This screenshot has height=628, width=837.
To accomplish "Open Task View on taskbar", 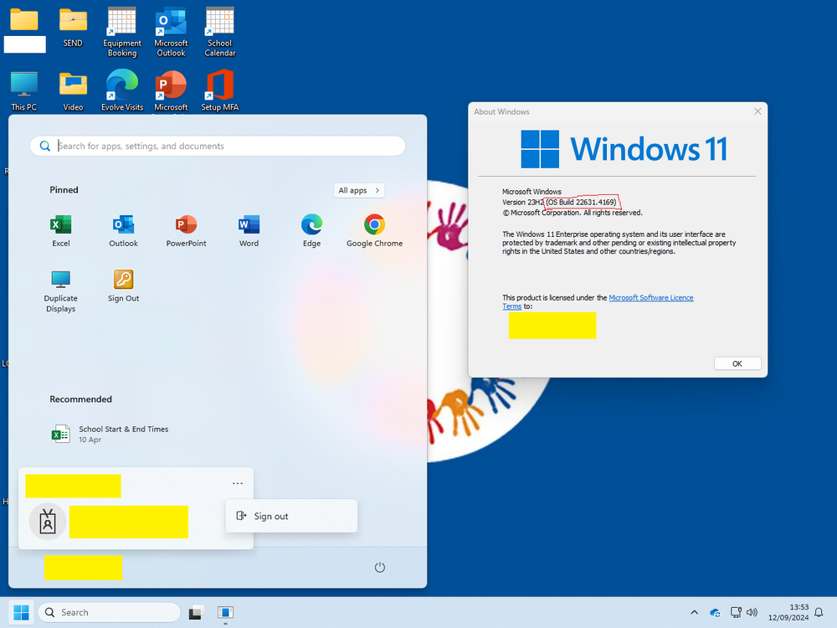I will pos(196,612).
